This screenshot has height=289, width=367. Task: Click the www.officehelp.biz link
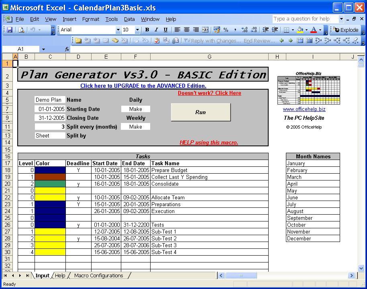[304, 109]
